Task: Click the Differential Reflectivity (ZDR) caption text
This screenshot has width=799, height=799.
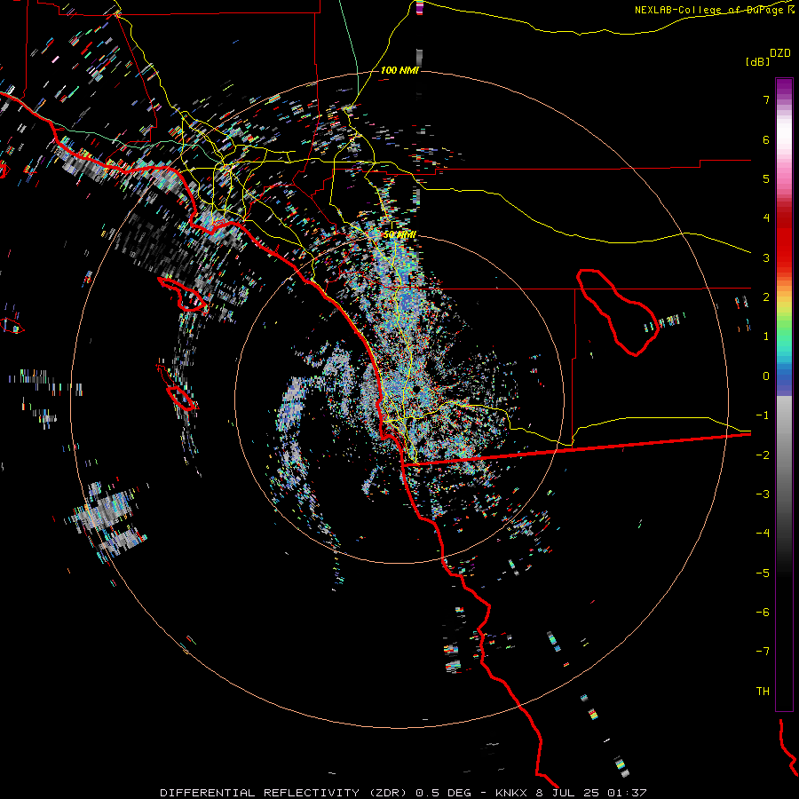Action: click(x=285, y=793)
